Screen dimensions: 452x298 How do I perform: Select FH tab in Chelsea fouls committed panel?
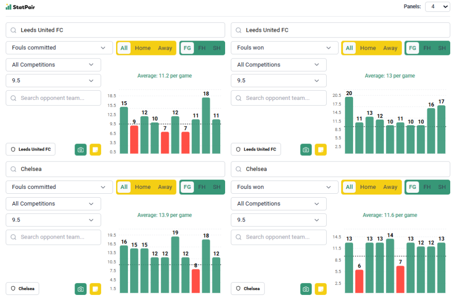202,187
